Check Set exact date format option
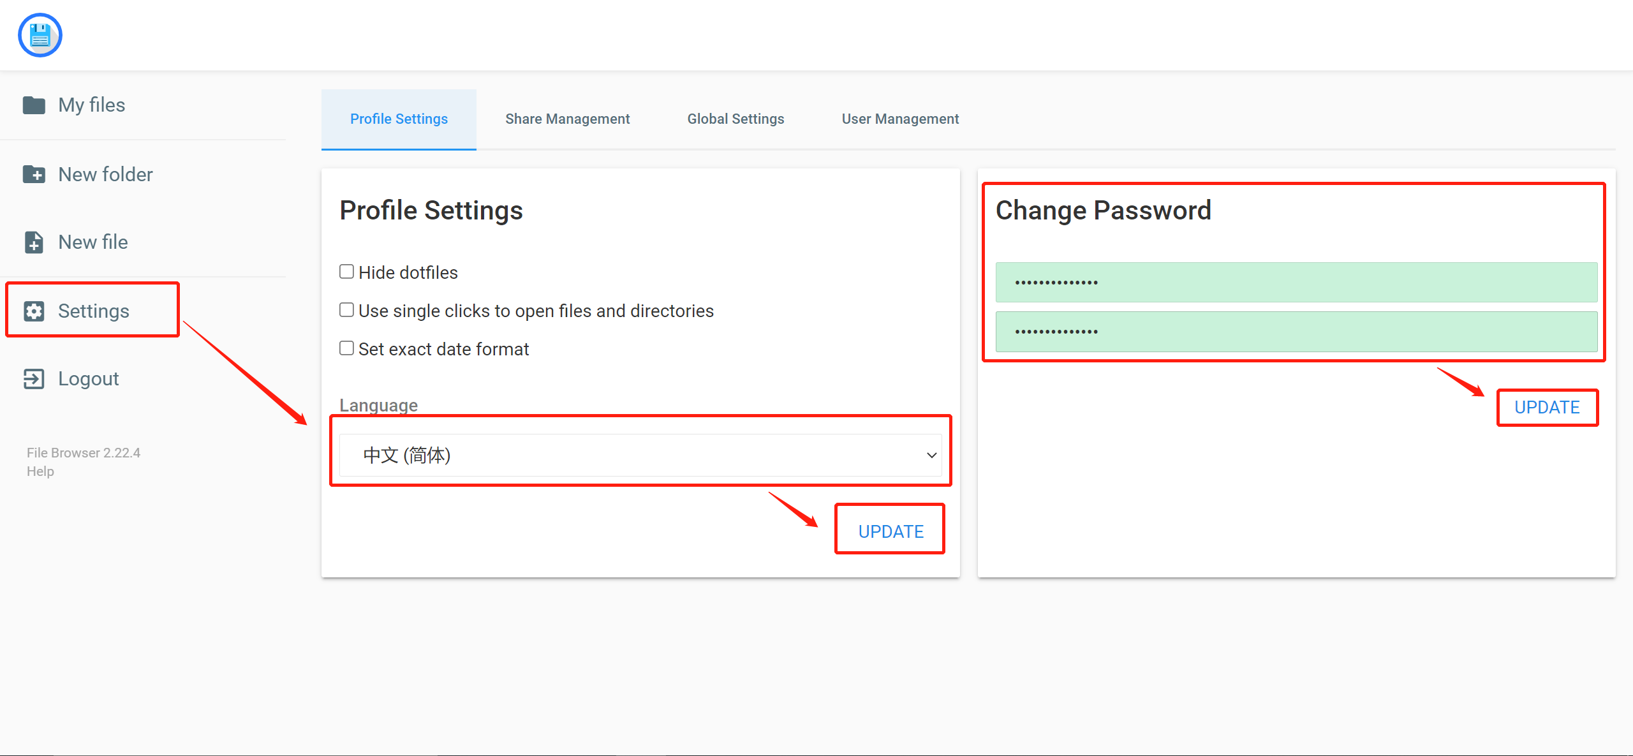1633x756 pixels. pyautogui.click(x=346, y=348)
